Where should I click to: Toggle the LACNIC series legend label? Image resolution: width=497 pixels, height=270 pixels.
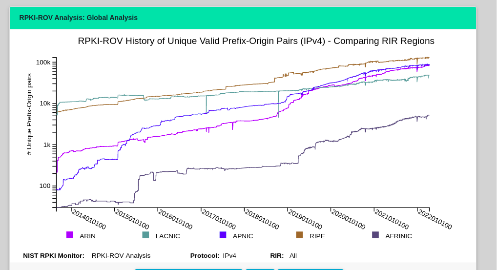167,236
